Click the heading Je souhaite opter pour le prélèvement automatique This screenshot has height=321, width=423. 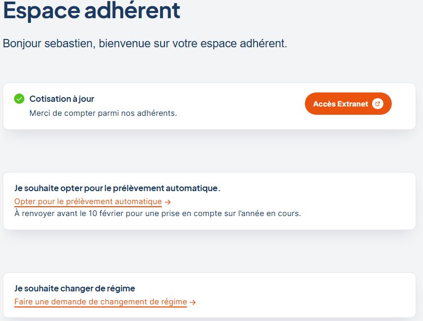117,188
